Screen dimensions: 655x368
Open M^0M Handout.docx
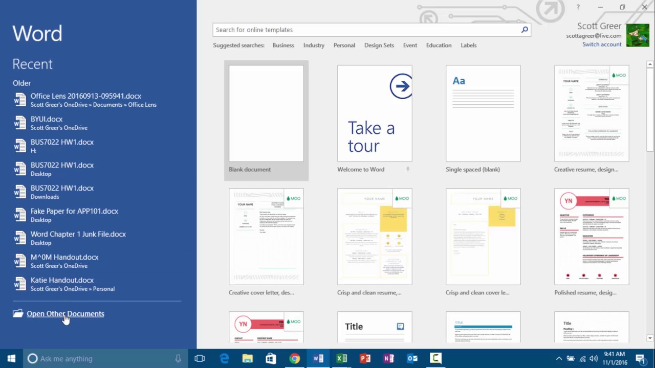[x=97, y=261]
